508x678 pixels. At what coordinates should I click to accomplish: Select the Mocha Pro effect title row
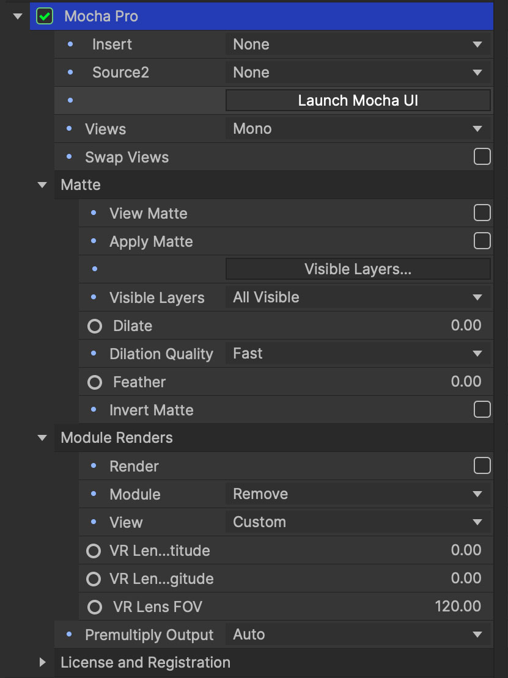262,16
